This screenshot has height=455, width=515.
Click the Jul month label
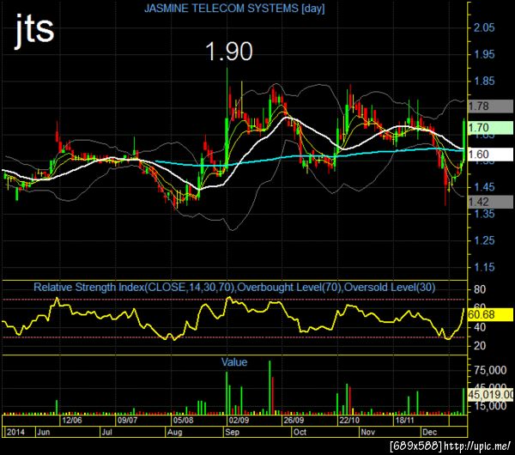[x=106, y=432]
